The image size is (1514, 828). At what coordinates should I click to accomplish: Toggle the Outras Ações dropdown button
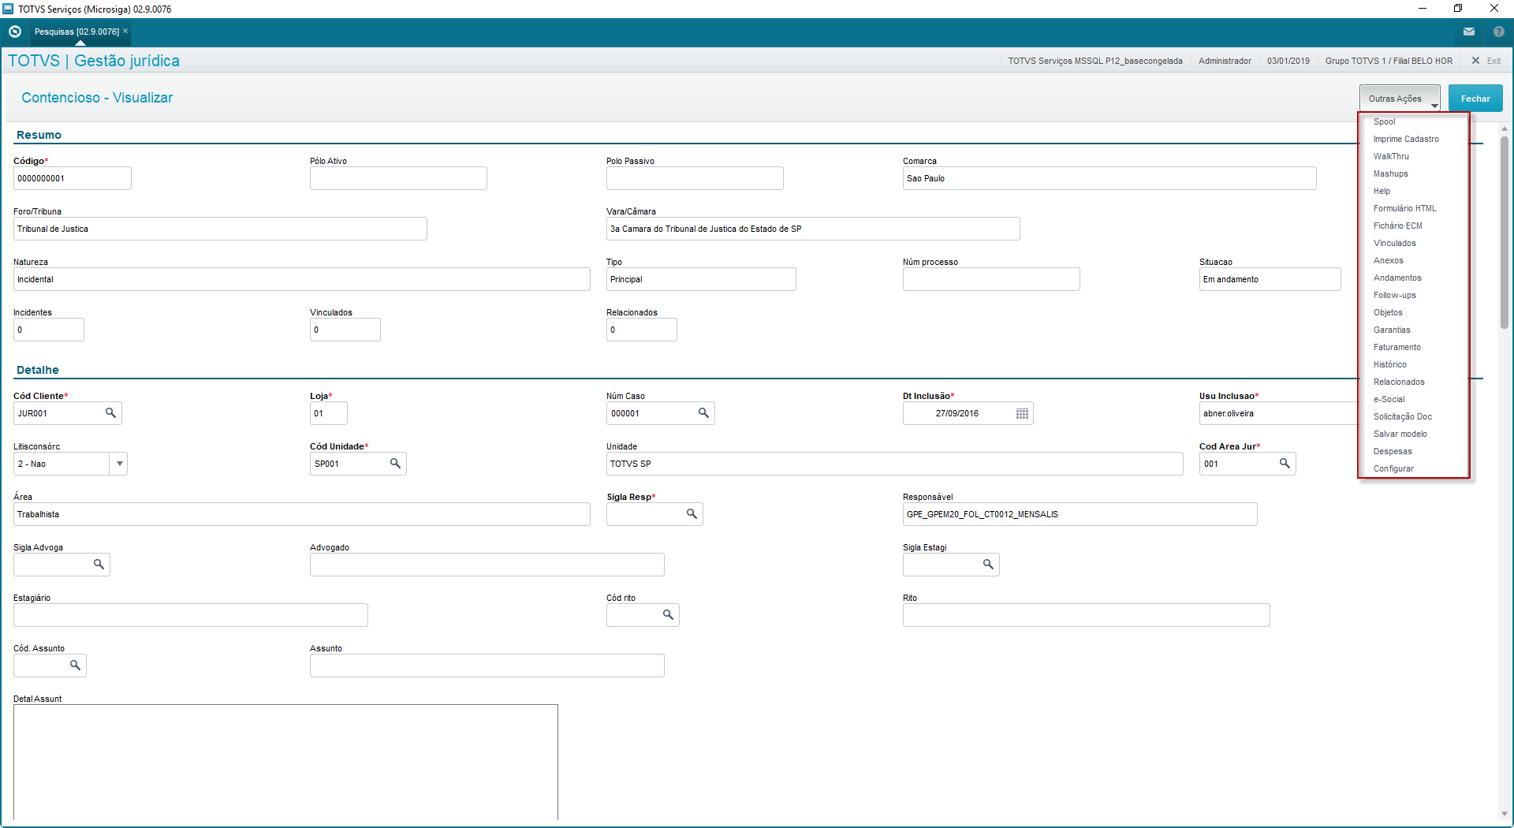click(1400, 99)
